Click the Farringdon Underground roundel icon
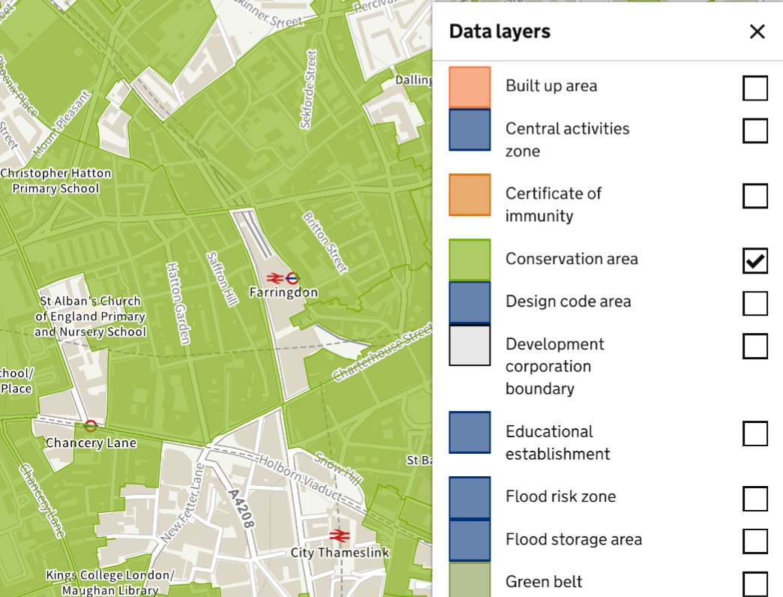The image size is (783, 597). click(x=292, y=277)
